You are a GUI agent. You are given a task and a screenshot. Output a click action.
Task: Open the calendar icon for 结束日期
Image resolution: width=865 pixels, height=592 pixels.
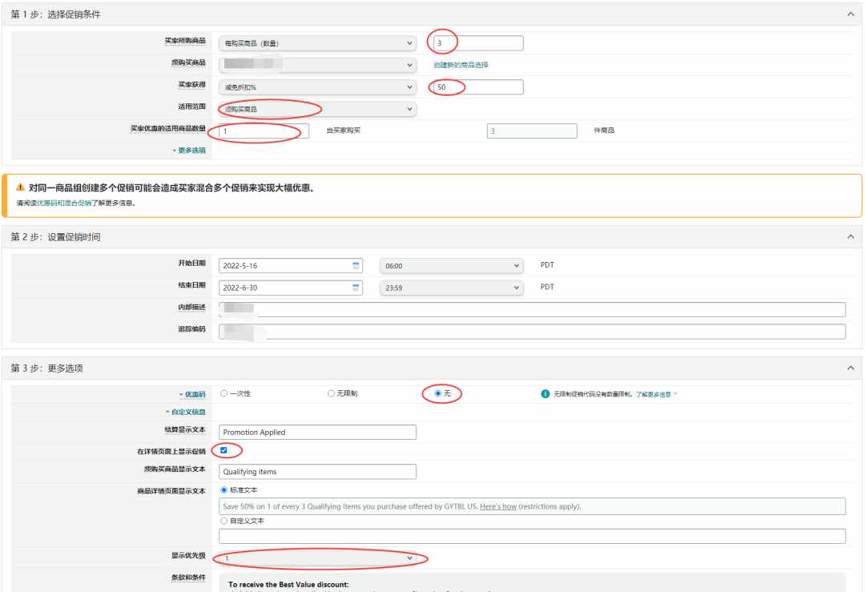pos(356,288)
